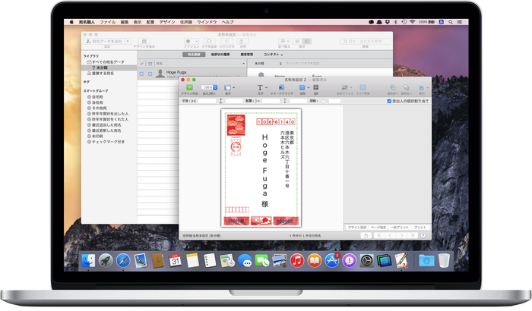Open the 文字 text tool
The width and height of the screenshot is (532, 311).
pos(260,87)
